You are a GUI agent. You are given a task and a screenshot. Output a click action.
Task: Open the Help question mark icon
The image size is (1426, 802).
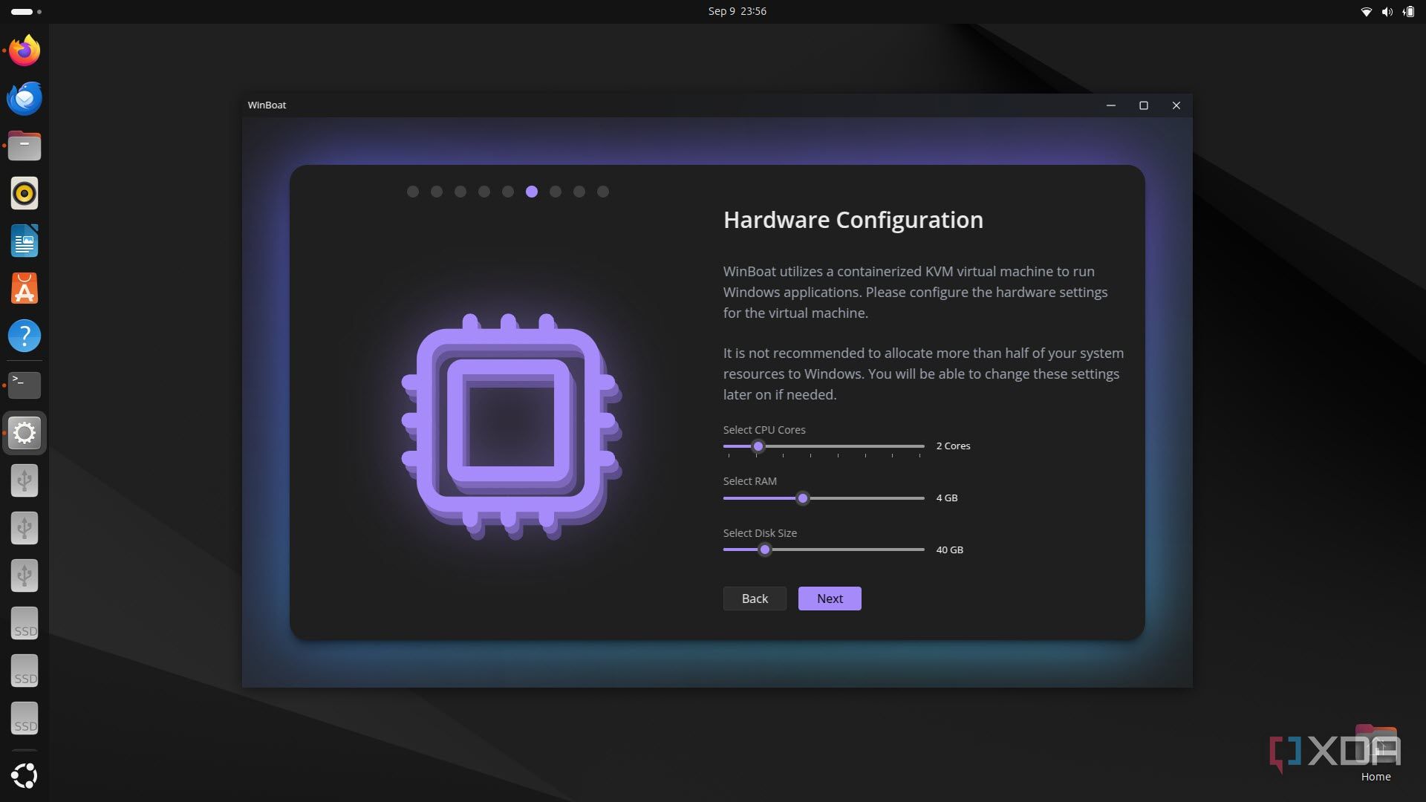click(25, 336)
